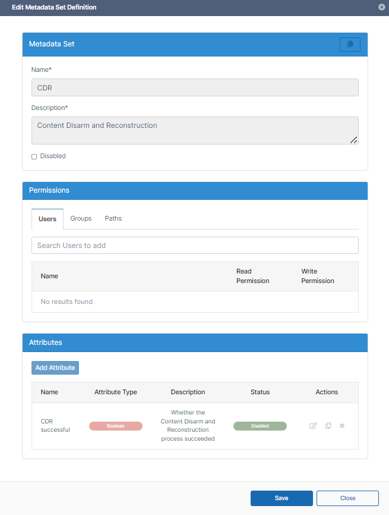This screenshot has width=389, height=515.
Task: Duplicate the CDR successful attribute
Action: [328, 426]
